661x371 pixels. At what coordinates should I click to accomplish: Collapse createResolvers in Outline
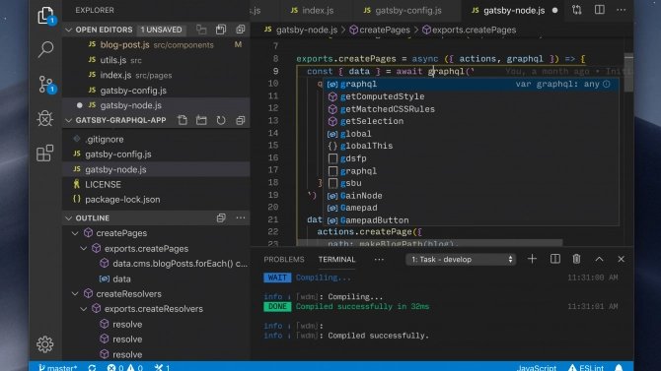(75, 293)
